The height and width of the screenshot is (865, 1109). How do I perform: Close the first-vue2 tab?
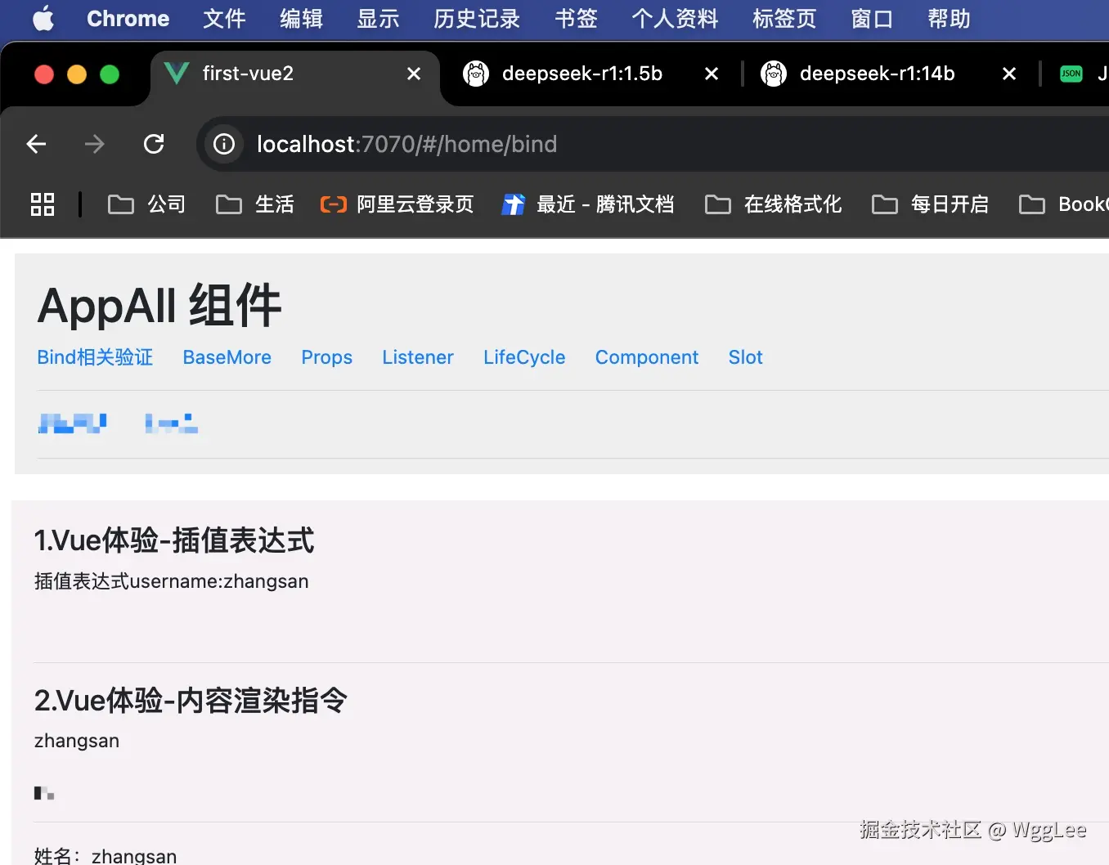(x=414, y=74)
